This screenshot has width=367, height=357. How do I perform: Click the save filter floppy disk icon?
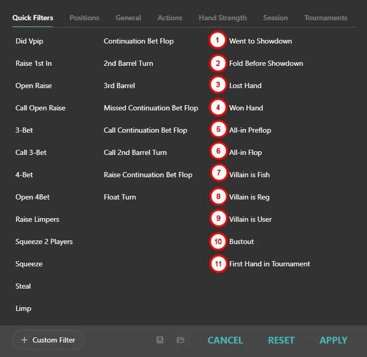click(x=160, y=340)
